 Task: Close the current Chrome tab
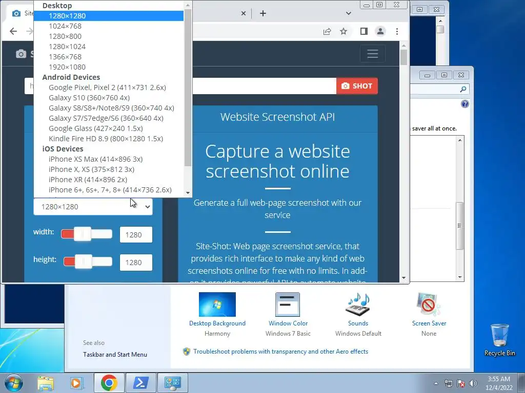[244, 13]
